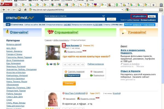
Task: Open the dropdown arrow beside АрисТарх СоЛоМоНоВ
Action: tap(87, 93)
